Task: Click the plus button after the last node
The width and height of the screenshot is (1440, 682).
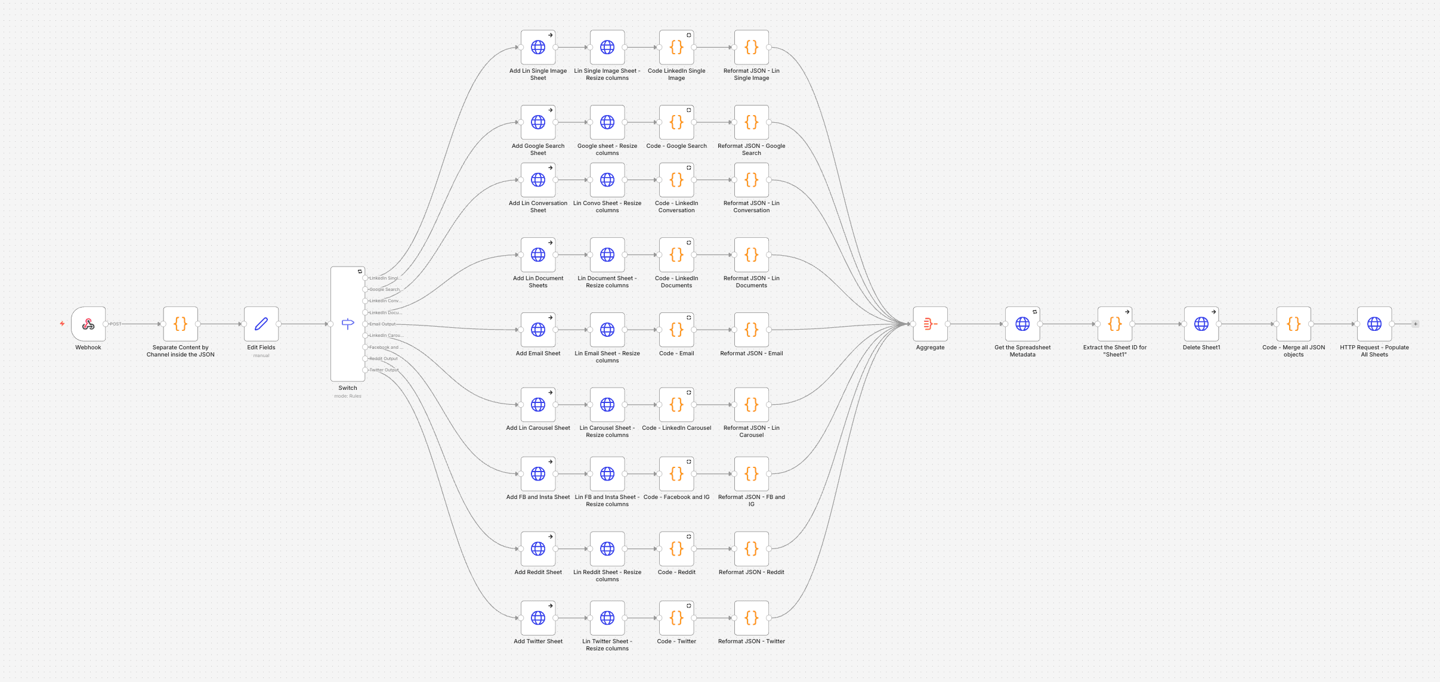Action: pyautogui.click(x=1416, y=324)
